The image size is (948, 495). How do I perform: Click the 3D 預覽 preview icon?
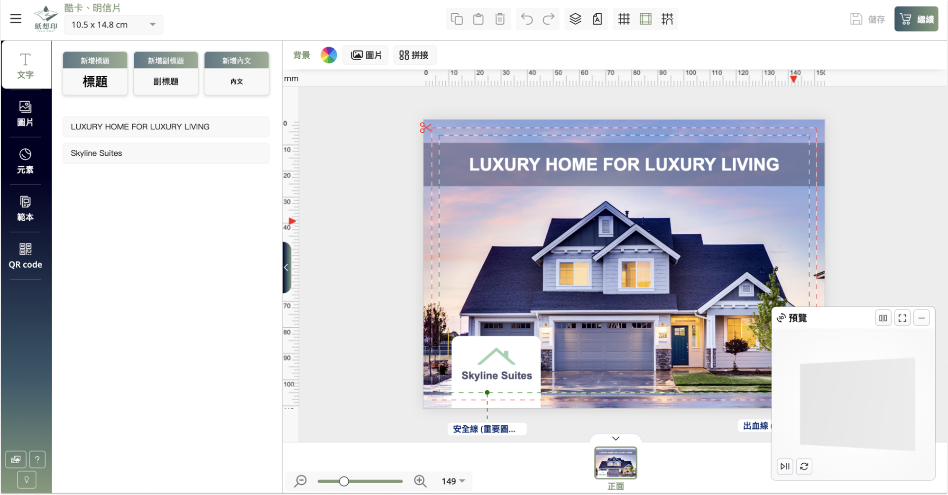pyautogui.click(x=781, y=318)
